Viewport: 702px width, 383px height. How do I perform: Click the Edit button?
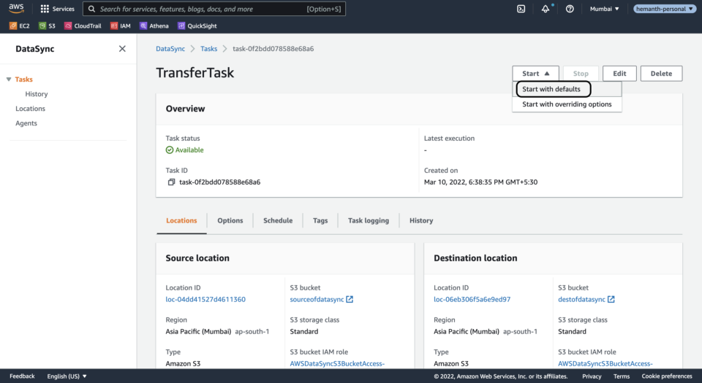click(x=619, y=74)
